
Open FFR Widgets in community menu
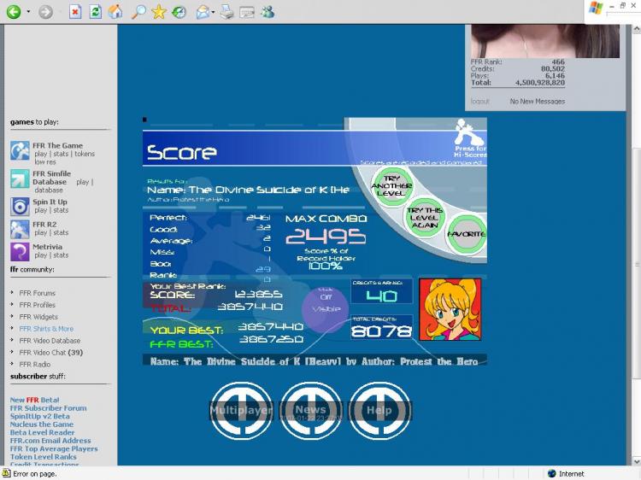click(38, 317)
